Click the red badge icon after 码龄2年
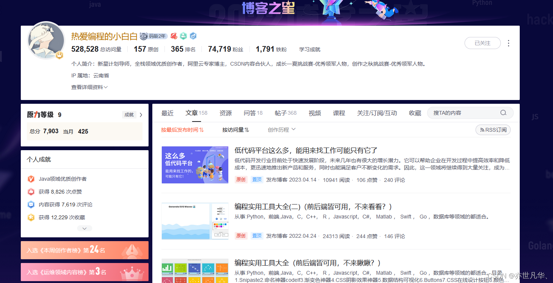 click(x=174, y=36)
